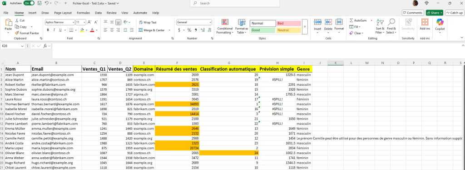Toggle the AutoSave switch
Screen dimensions: 465x170
pos(29,3)
